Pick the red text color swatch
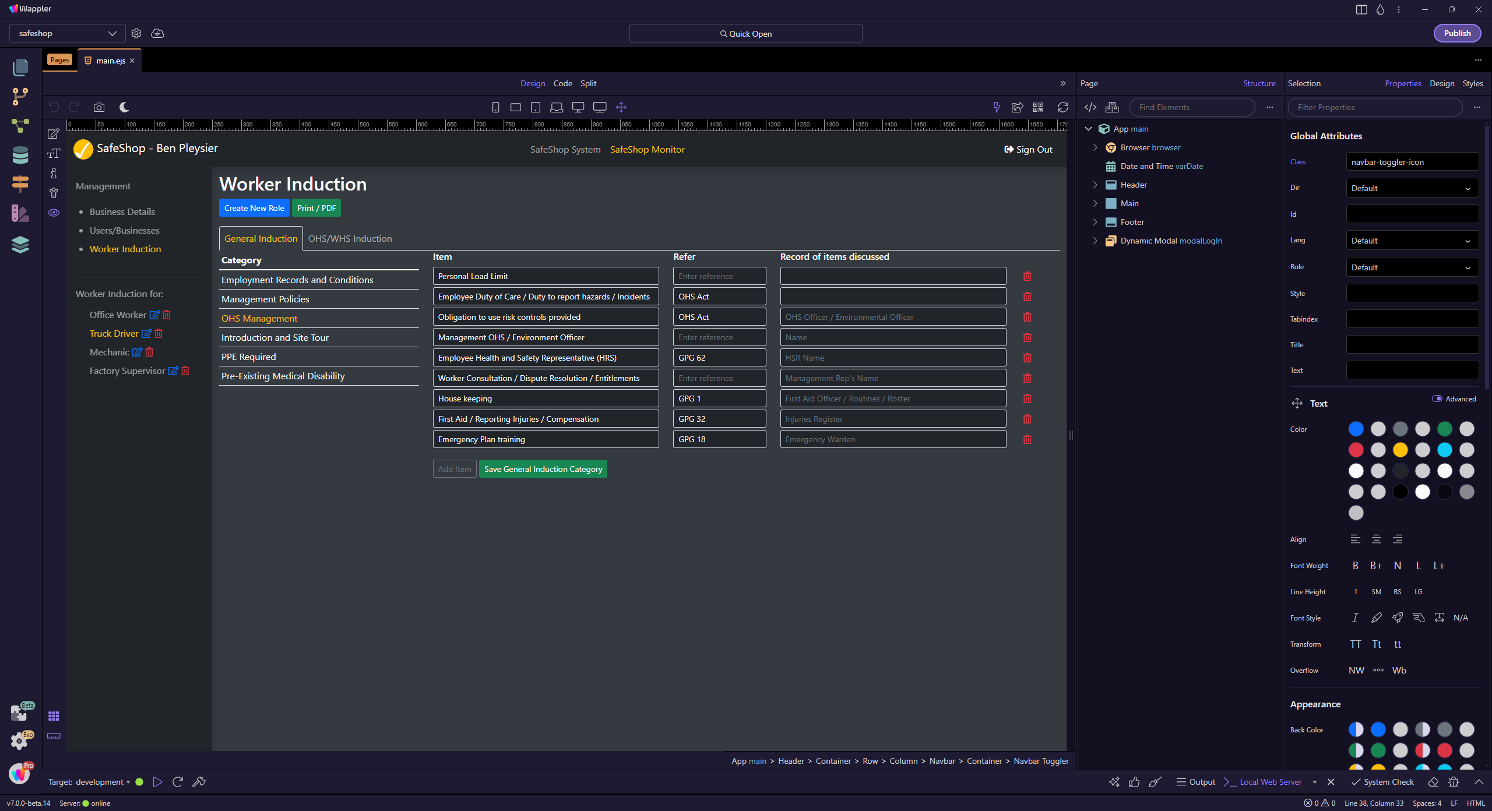This screenshot has height=811, width=1492. 1356,450
